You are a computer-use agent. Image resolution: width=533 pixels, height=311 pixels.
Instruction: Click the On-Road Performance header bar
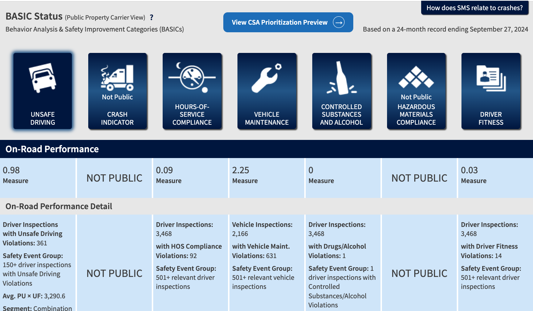click(52, 149)
